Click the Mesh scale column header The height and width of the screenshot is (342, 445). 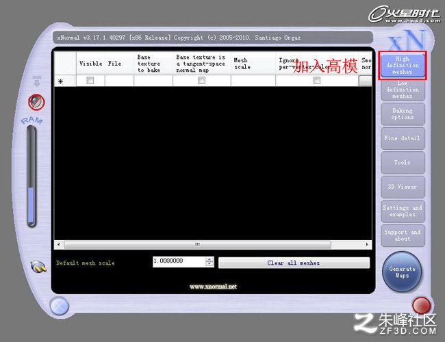(x=253, y=64)
